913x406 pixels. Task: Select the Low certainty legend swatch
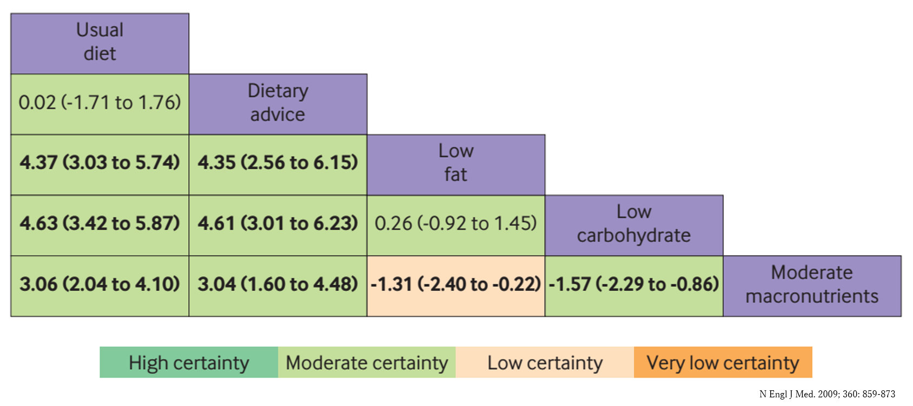[545, 362]
